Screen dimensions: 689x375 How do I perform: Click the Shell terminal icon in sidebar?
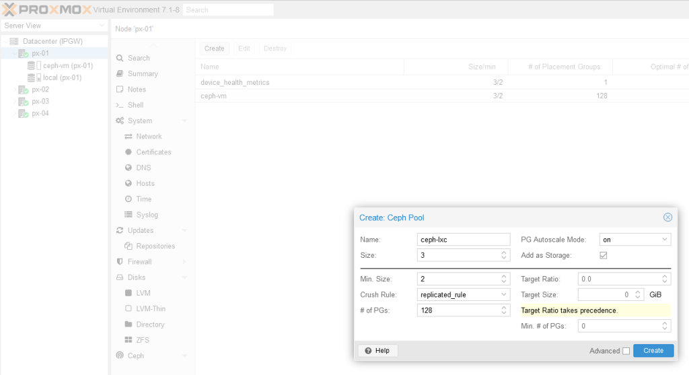120,105
